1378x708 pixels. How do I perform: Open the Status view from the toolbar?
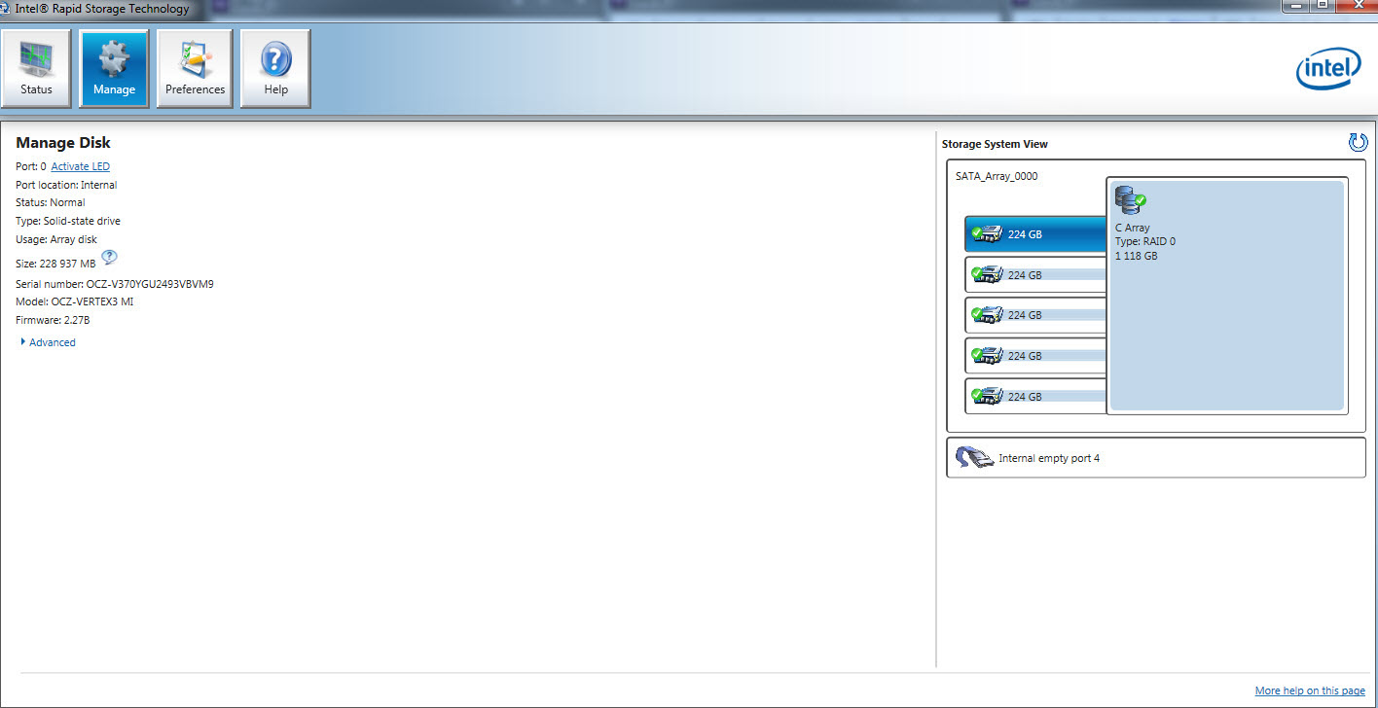tap(36, 68)
